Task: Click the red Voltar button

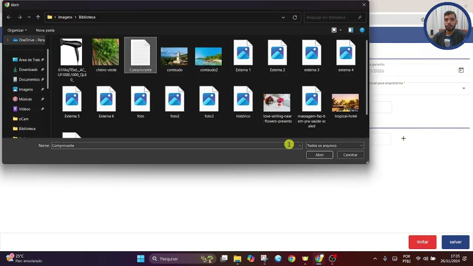Action: (x=422, y=242)
